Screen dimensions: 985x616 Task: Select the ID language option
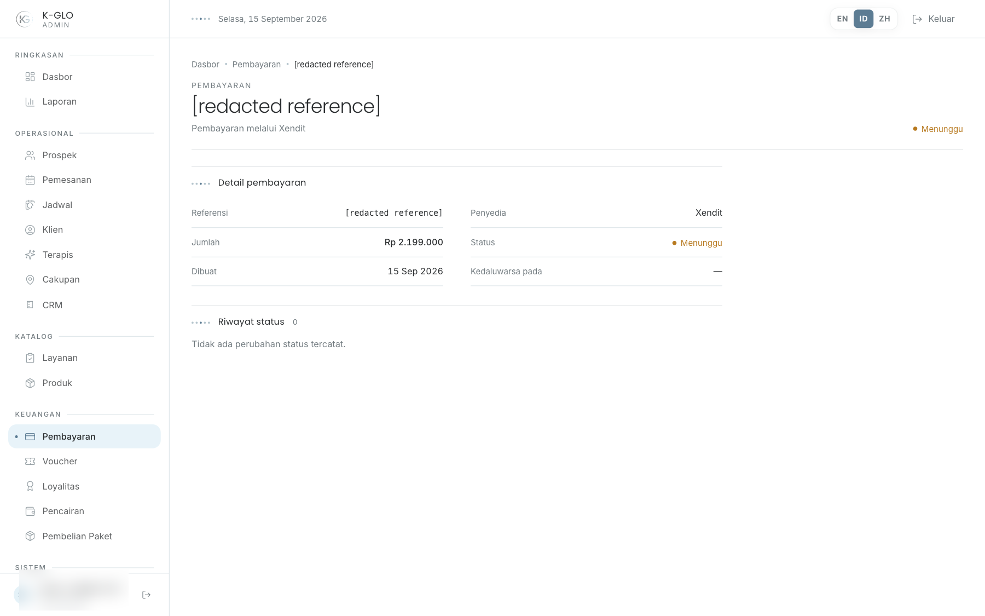[x=864, y=19]
